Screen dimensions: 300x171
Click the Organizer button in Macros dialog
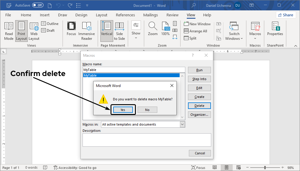point(199,114)
